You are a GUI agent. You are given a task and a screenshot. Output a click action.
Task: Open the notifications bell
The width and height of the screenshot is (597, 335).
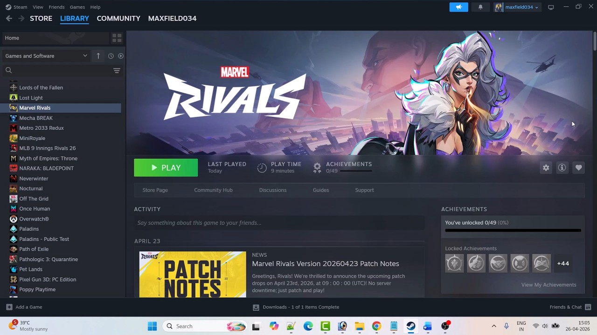click(x=480, y=7)
